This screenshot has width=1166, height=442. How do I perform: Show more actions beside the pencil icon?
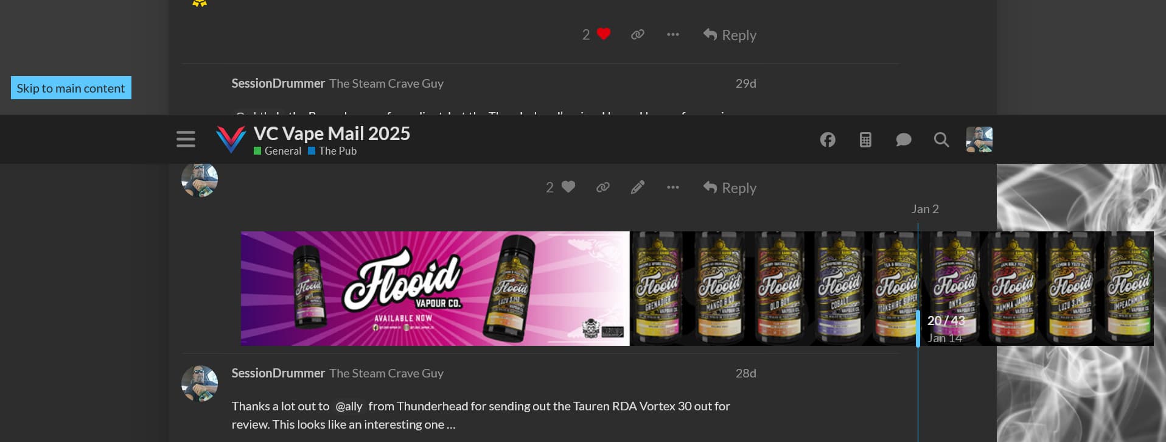tap(672, 187)
